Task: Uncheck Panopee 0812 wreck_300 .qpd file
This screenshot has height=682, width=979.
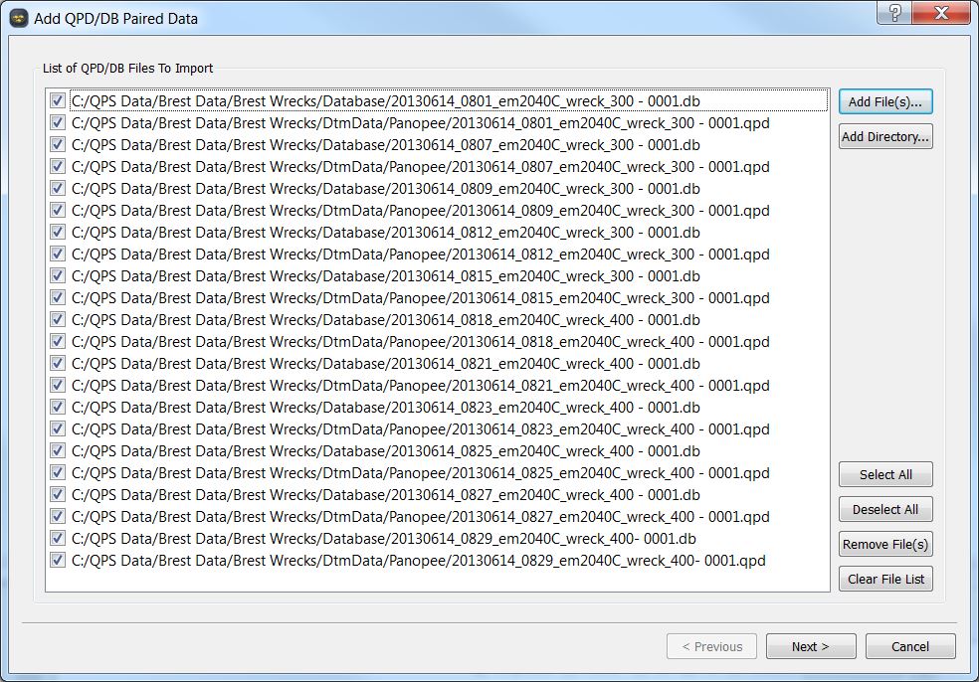Action: tap(58, 254)
